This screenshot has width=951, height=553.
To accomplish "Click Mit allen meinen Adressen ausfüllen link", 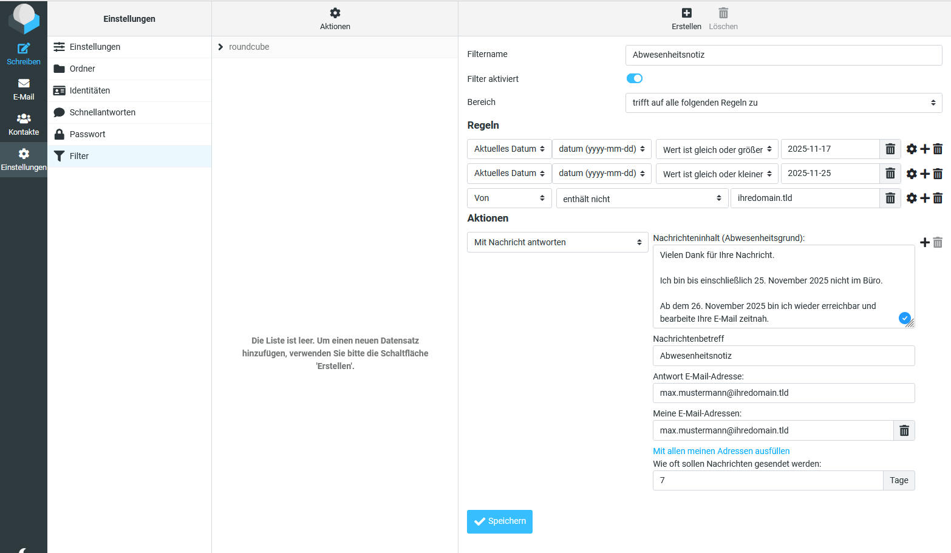I will pos(721,451).
